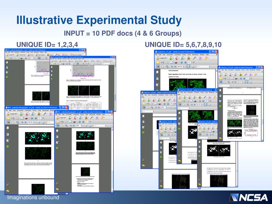Click Scrolling Pages icon in trajectory_v7 window

188,67
